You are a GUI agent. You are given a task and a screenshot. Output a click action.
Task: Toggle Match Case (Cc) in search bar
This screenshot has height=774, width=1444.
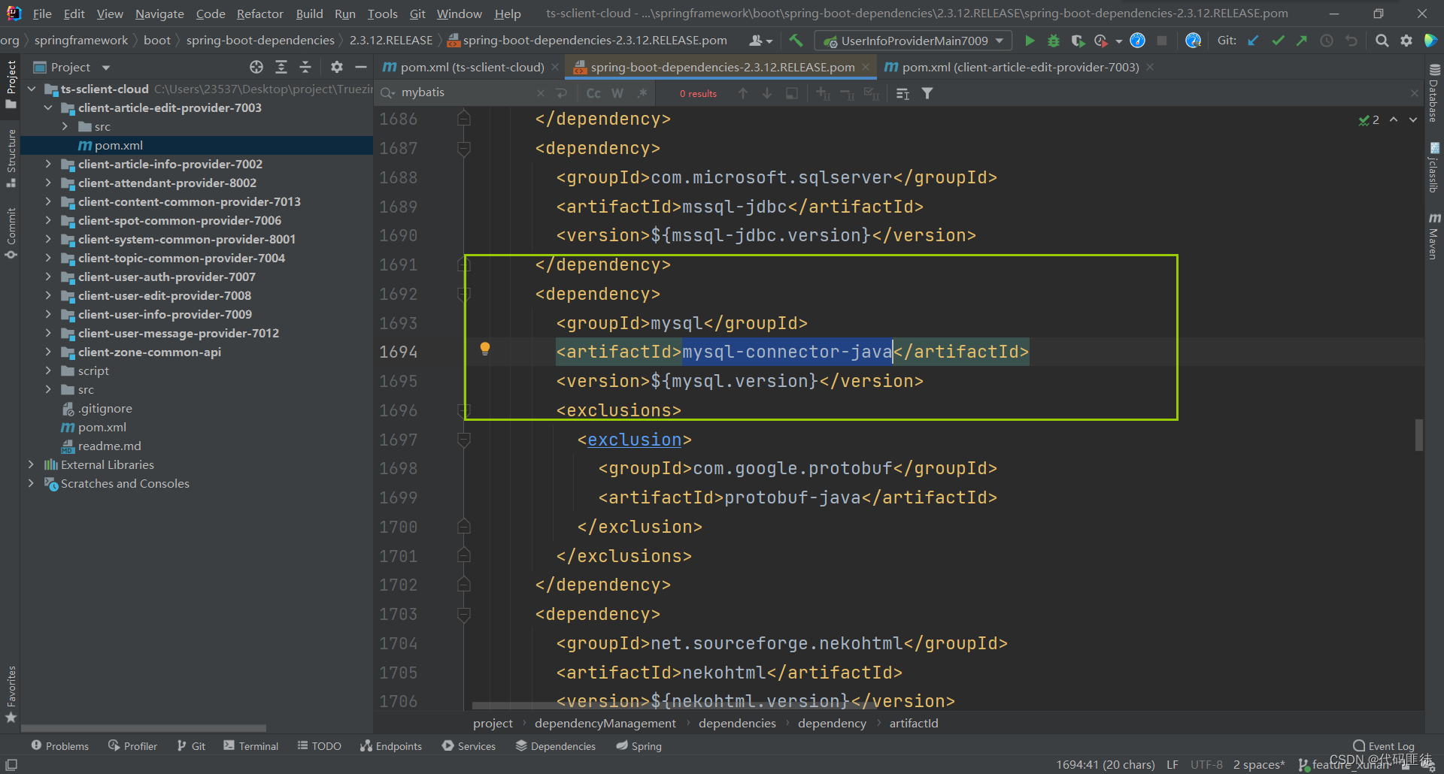[593, 93]
